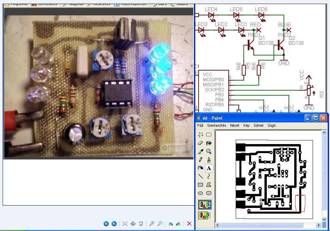This screenshot has width=330, height=231.
Task: Rotate image clockwise in picture viewer
Action: point(171,224)
